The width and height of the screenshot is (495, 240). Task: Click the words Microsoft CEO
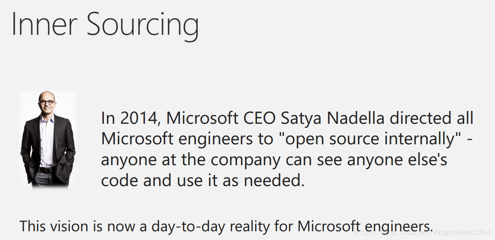[x=221, y=118]
